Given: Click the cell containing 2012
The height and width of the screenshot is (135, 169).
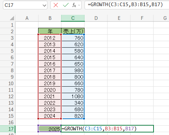Looking at the screenshot, I should pyautogui.click(x=50, y=38).
